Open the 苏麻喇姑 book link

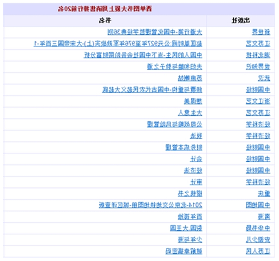pos(190,78)
